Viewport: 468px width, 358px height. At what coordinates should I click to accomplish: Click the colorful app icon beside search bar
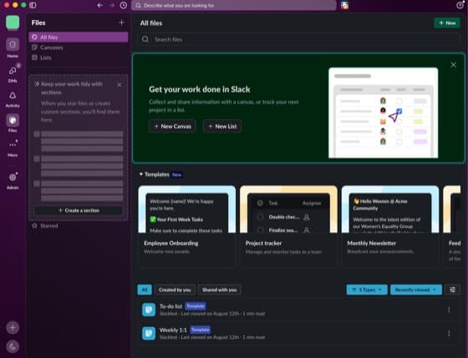[x=344, y=5]
